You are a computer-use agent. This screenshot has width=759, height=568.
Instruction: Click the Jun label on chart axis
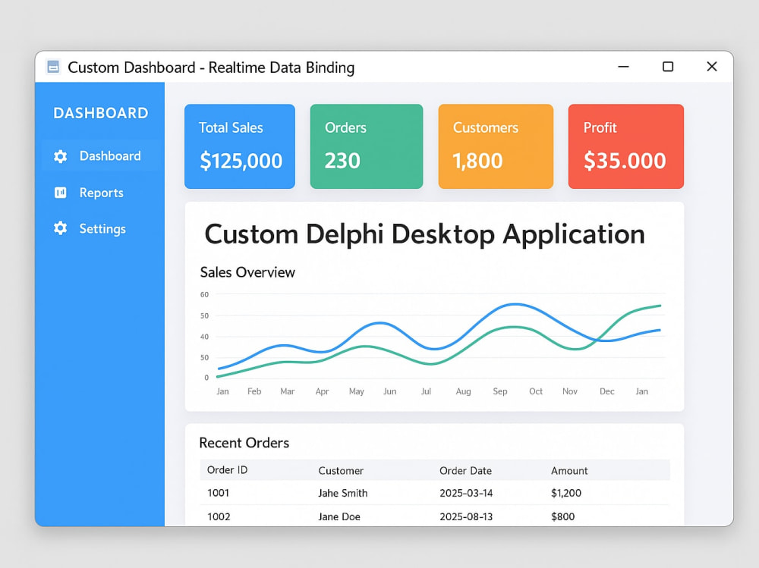click(x=389, y=391)
